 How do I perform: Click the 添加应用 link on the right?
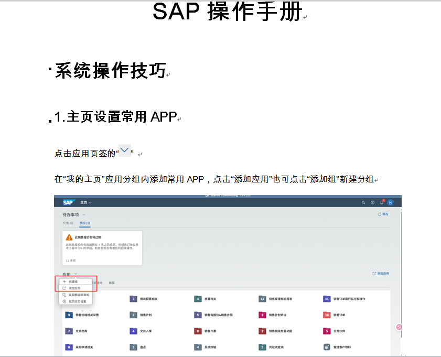click(x=381, y=274)
